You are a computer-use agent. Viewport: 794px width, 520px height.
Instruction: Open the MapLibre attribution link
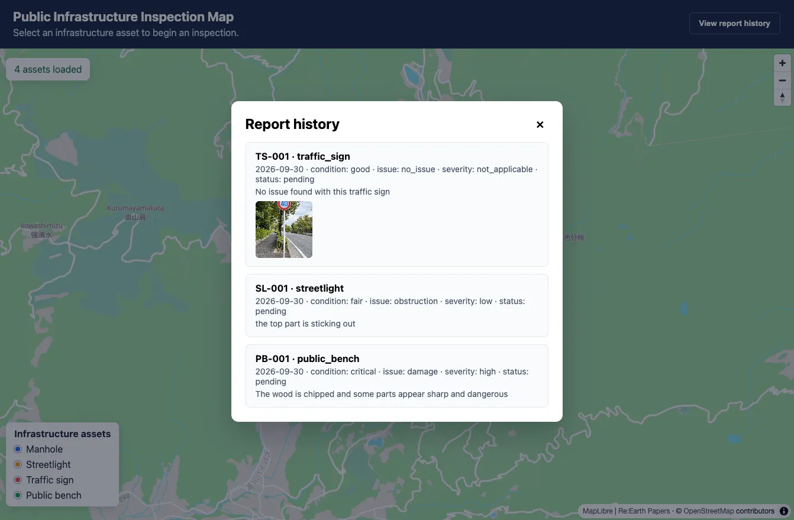pyautogui.click(x=598, y=511)
